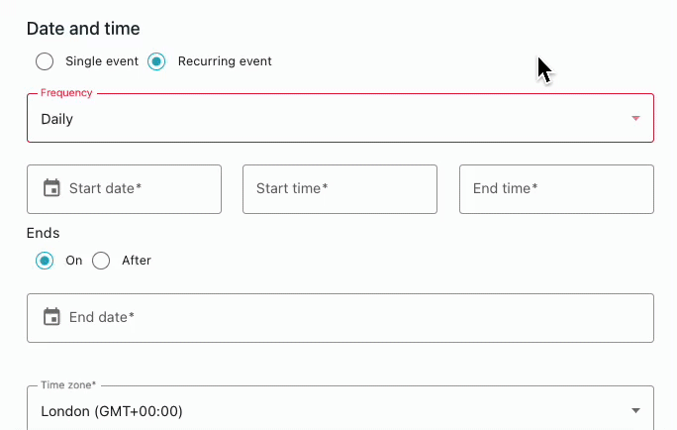Click the red Frequency dropdown arrow

click(635, 118)
